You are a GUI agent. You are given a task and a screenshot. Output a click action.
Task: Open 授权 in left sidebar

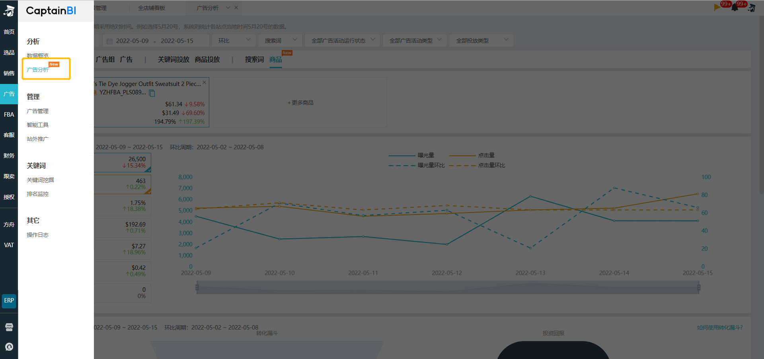(x=9, y=197)
